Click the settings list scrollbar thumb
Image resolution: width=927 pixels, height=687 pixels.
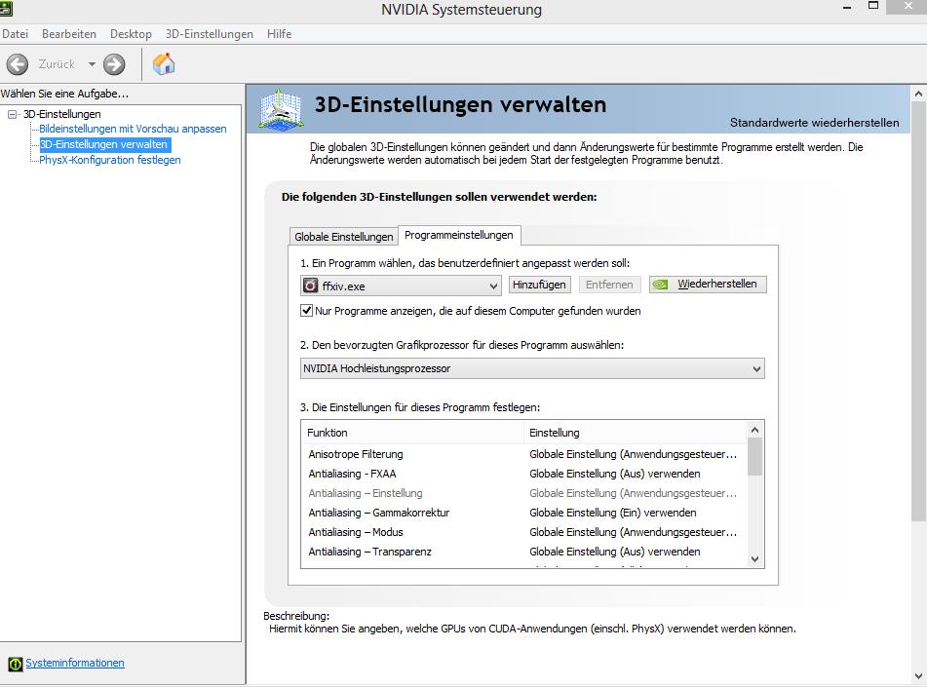(x=755, y=457)
